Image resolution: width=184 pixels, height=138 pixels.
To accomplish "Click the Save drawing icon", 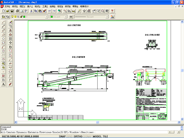I will click(x=12, y=11).
